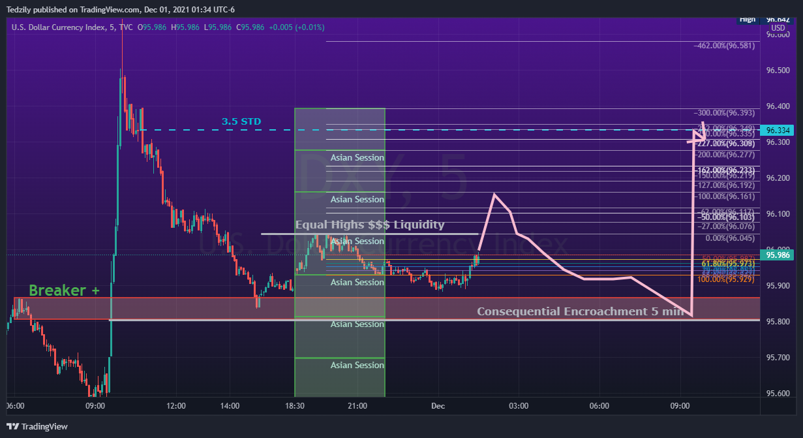Click the green Breaker + label
Image resolution: width=803 pixels, height=438 pixels.
[64, 290]
